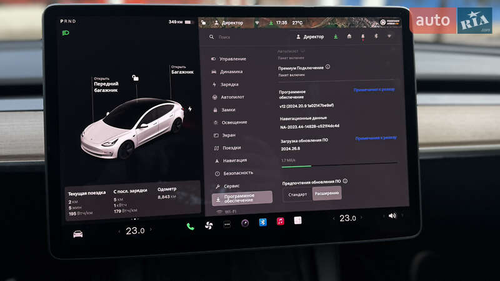
Task: Tap the software update download progress bar
Action: [338, 165]
